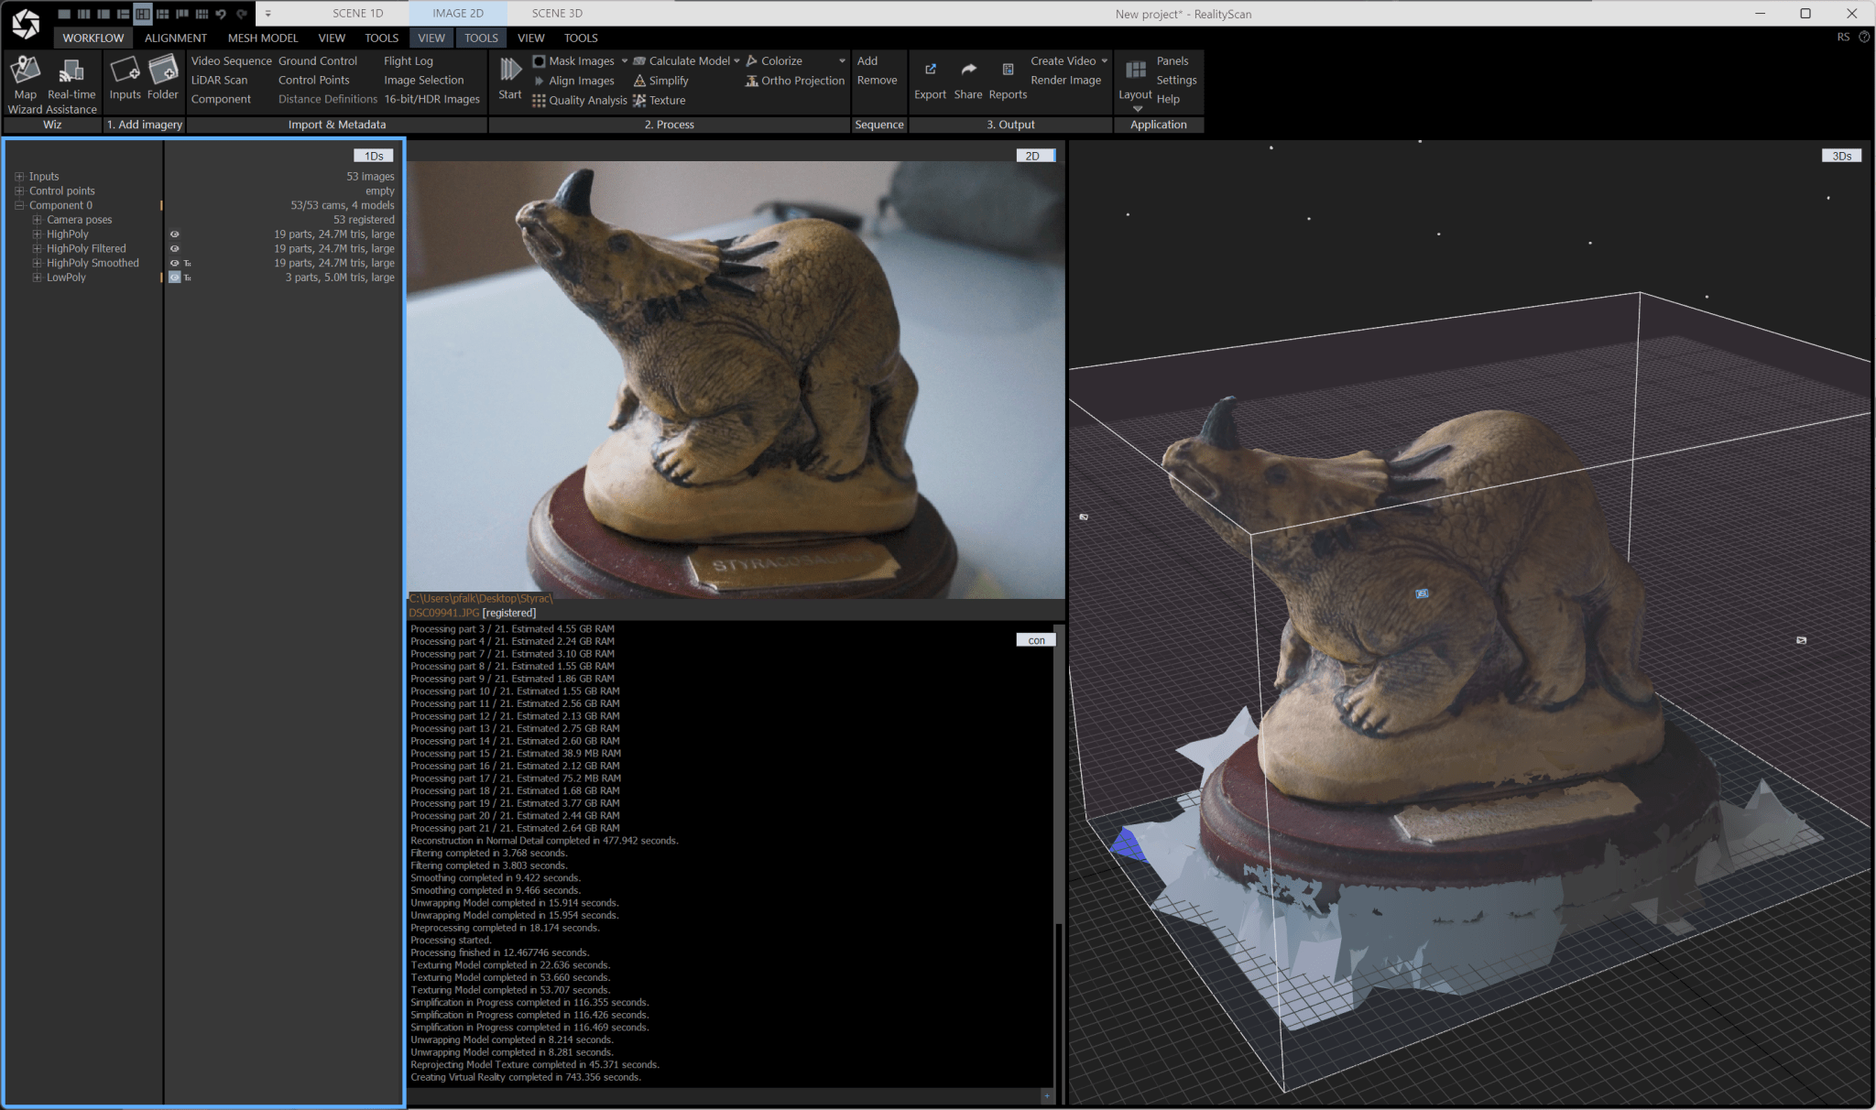Toggle visibility of HighPoly Filtered

(174, 248)
